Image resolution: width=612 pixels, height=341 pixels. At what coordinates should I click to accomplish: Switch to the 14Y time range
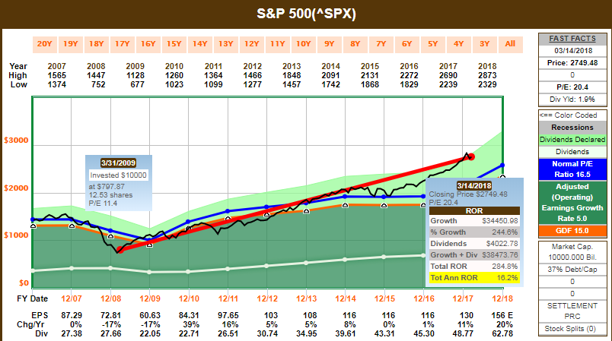[200, 44]
